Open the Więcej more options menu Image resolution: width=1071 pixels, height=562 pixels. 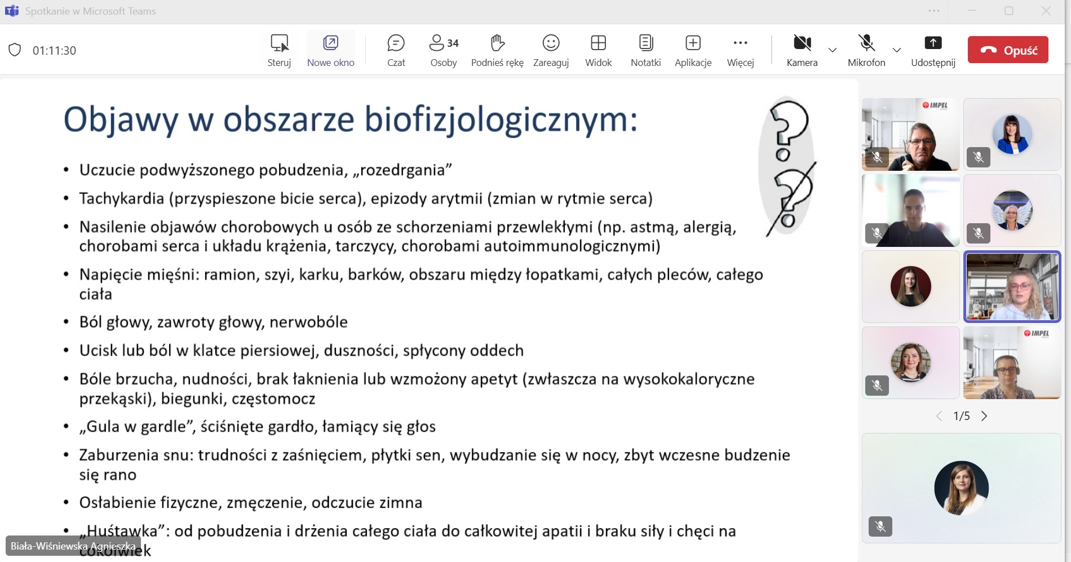(x=740, y=50)
